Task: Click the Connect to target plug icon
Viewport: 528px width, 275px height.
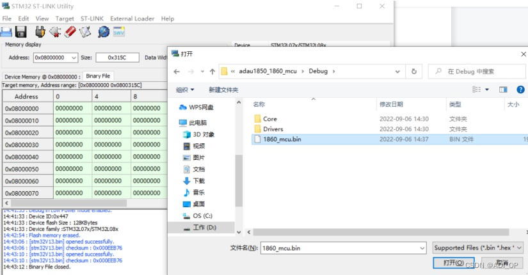Action: tap(40, 32)
